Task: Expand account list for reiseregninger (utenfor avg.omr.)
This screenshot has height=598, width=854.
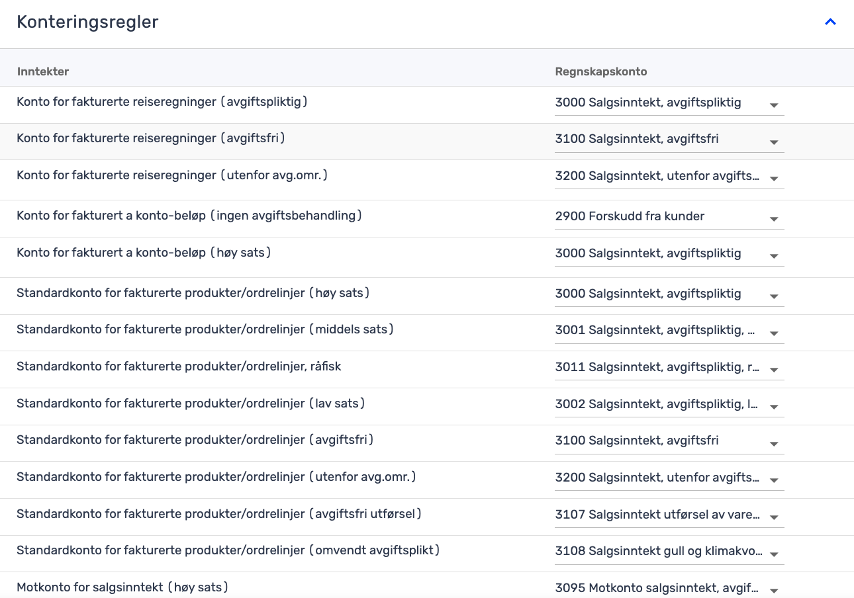Action: 669,177
